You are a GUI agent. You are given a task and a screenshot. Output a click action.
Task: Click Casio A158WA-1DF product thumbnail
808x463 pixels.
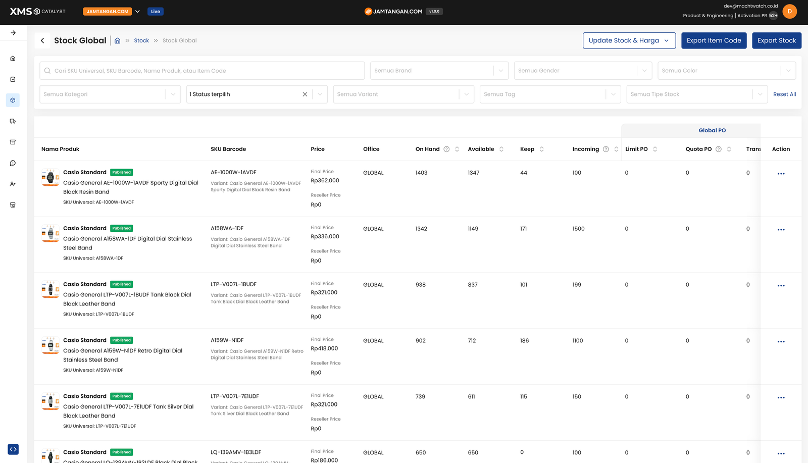[x=50, y=234]
